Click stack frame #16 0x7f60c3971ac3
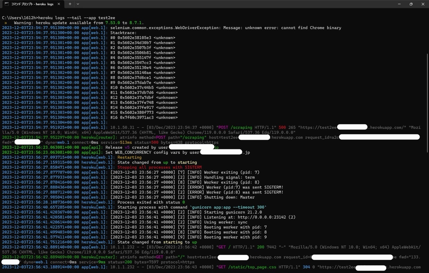The image size is (429, 273). click(144, 118)
